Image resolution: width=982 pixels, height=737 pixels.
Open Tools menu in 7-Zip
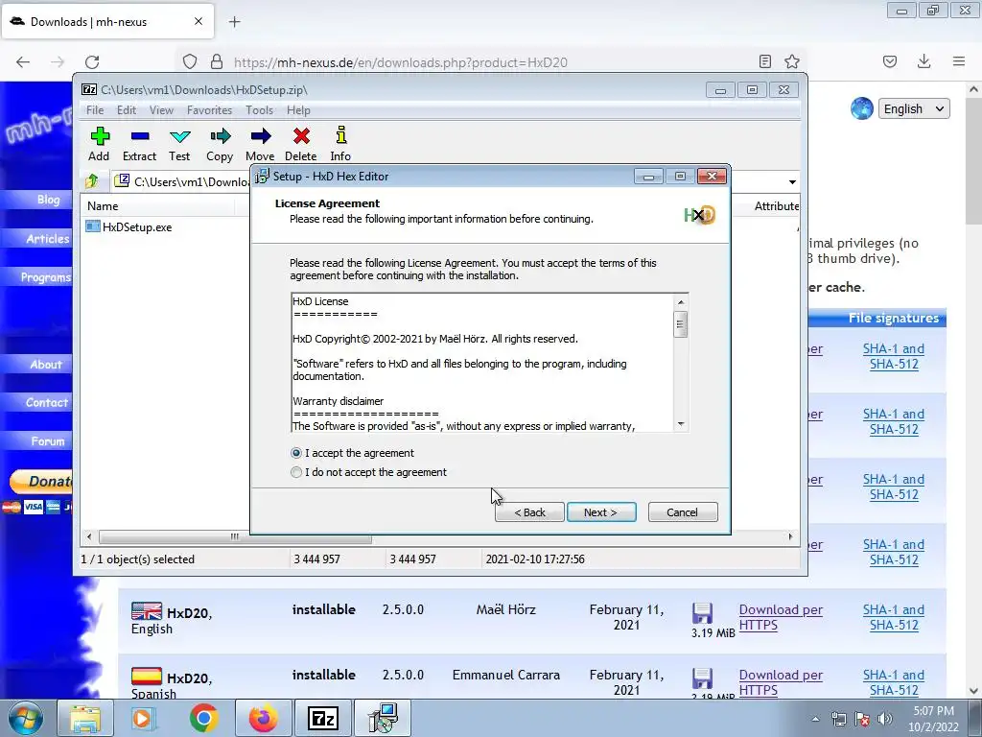point(259,110)
